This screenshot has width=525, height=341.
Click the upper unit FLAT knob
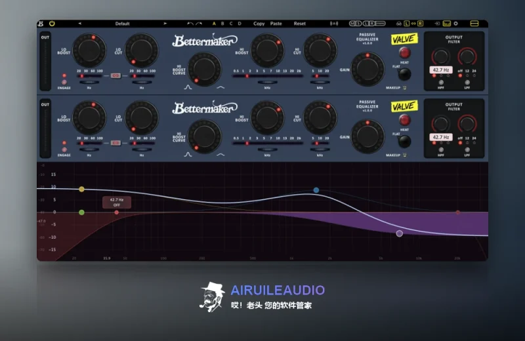[404, 74]
